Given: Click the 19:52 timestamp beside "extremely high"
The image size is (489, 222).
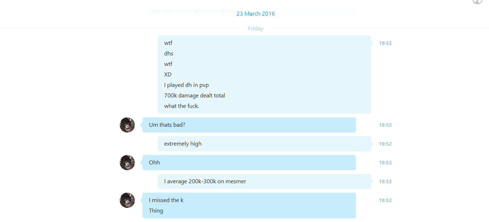Looking at the screenshot, I should tap(385, 144).
